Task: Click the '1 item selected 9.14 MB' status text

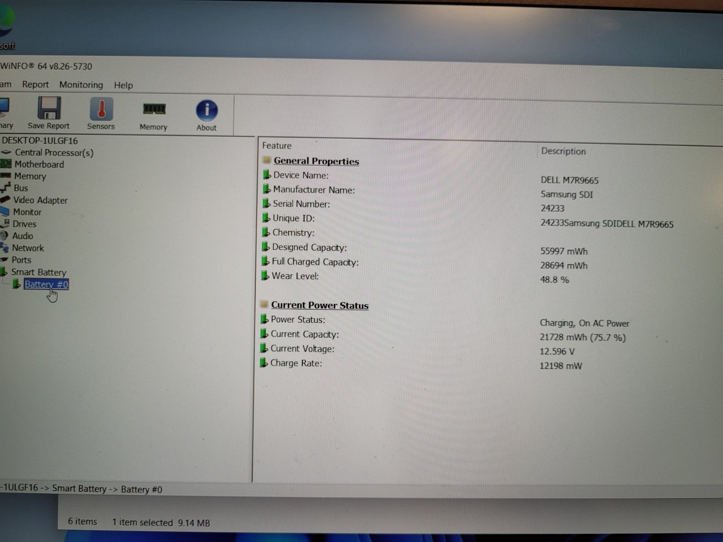Action: [x=161, y=523]
